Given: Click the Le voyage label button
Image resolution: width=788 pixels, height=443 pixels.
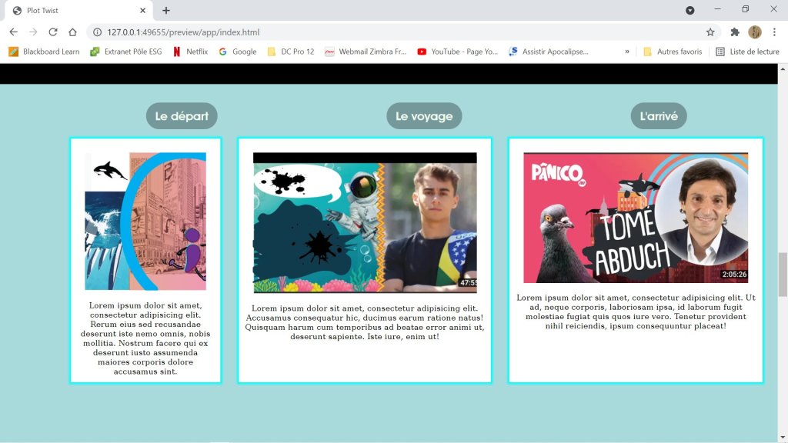Looking at the screenshot, I should point(424,116).
